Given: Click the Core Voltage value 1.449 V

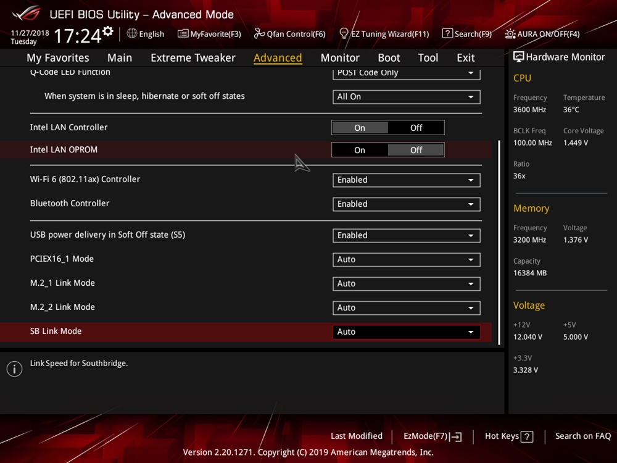Looking at the screenshot, I should [x=576, y=143].
